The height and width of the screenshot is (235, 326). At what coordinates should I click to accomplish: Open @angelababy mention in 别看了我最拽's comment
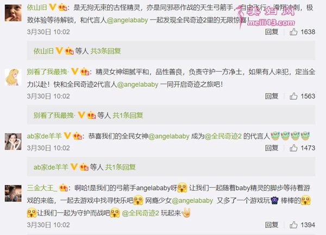click(138, 85)
